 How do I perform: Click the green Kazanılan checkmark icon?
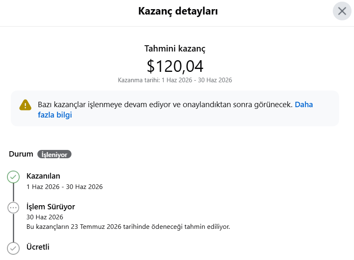coord(13,177)
